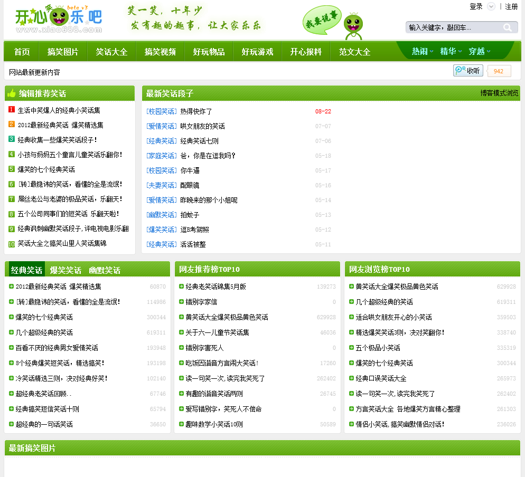Go to 首页 in the navigation bar
Viewport: 525px width, 477px height.
tap(22, 52)
